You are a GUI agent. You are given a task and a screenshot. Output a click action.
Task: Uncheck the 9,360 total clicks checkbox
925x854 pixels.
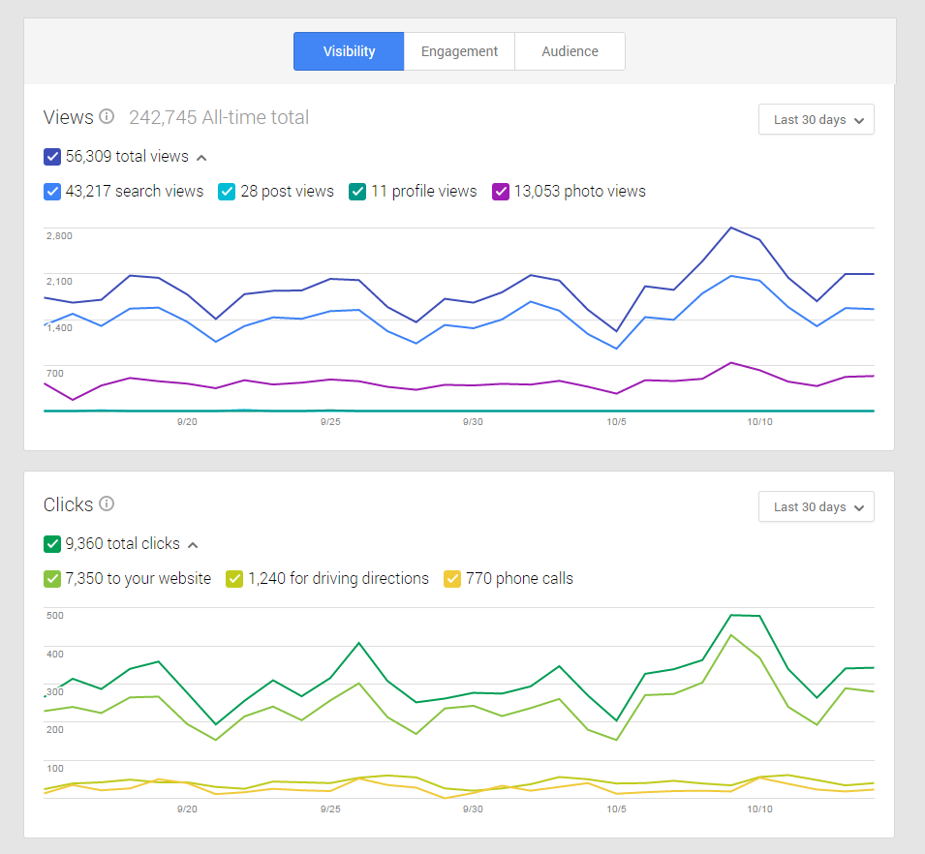(51, 543)
